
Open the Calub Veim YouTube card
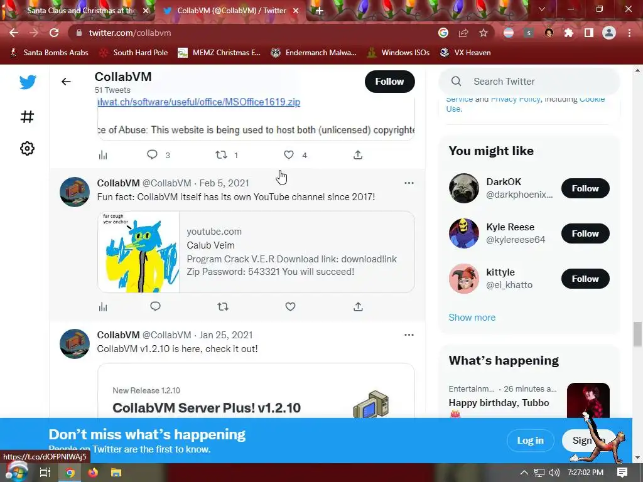pyautogui.click(x=256, y=252)
